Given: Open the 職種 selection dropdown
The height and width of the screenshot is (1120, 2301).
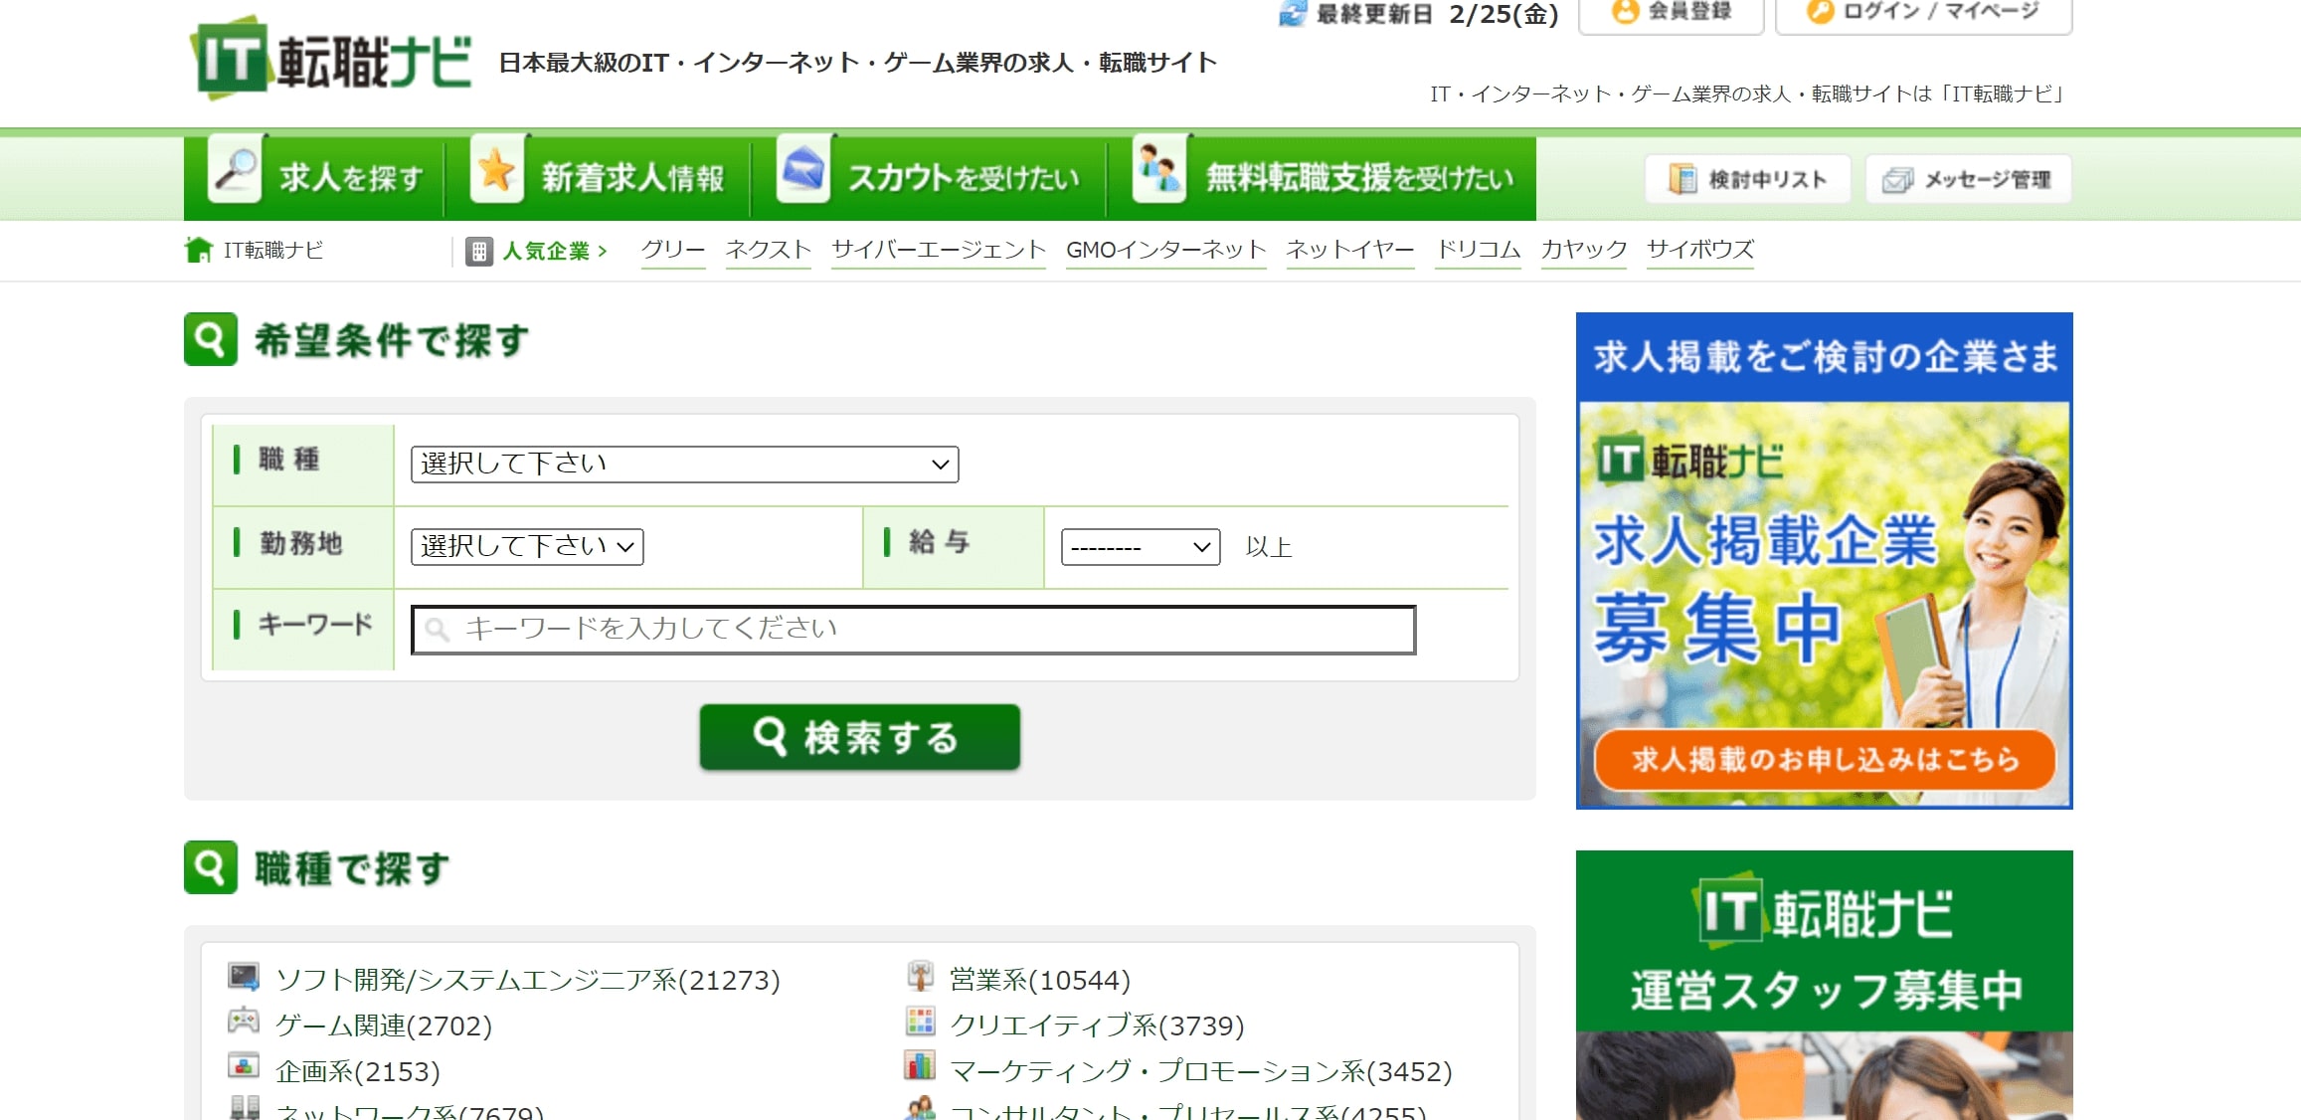Looking at the screenshot, I should [x=684, y=465].
